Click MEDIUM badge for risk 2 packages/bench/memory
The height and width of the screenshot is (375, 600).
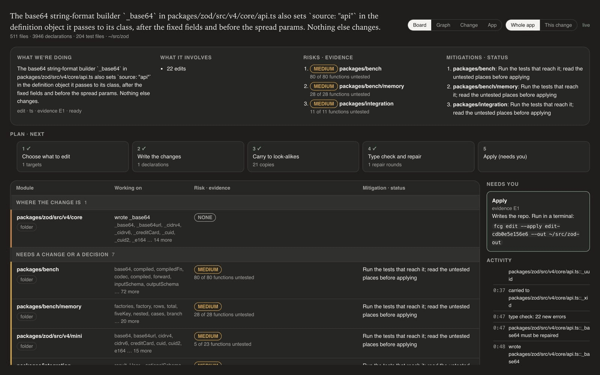324,86
